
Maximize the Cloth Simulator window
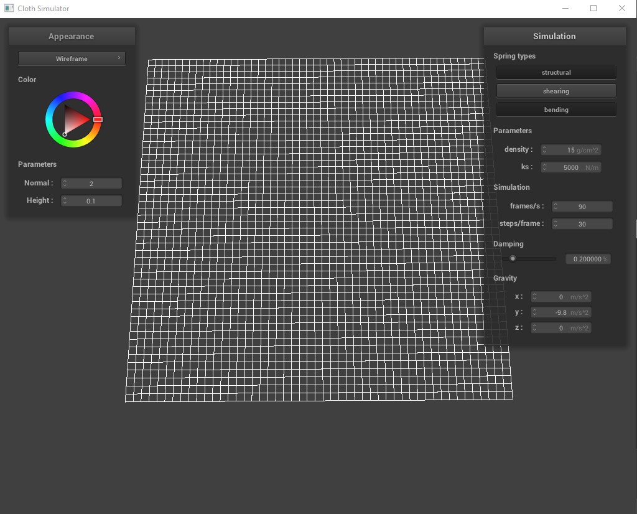(593, 9)
